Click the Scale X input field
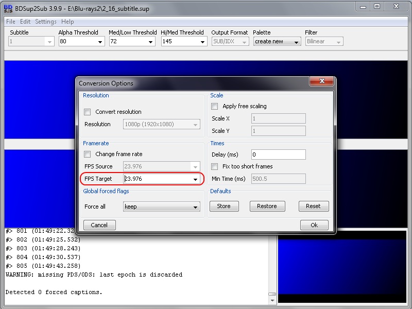Image resolution: width=412 pixels, height=309 pixels. coord(279,118)
